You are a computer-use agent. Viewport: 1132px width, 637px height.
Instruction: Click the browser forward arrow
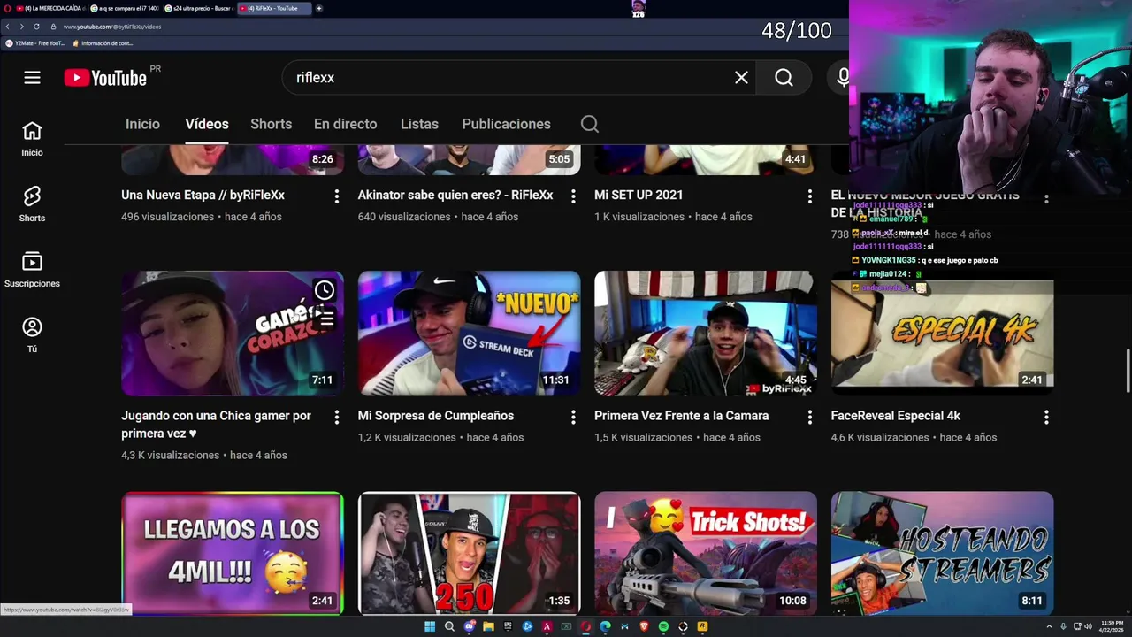point(22,27)
